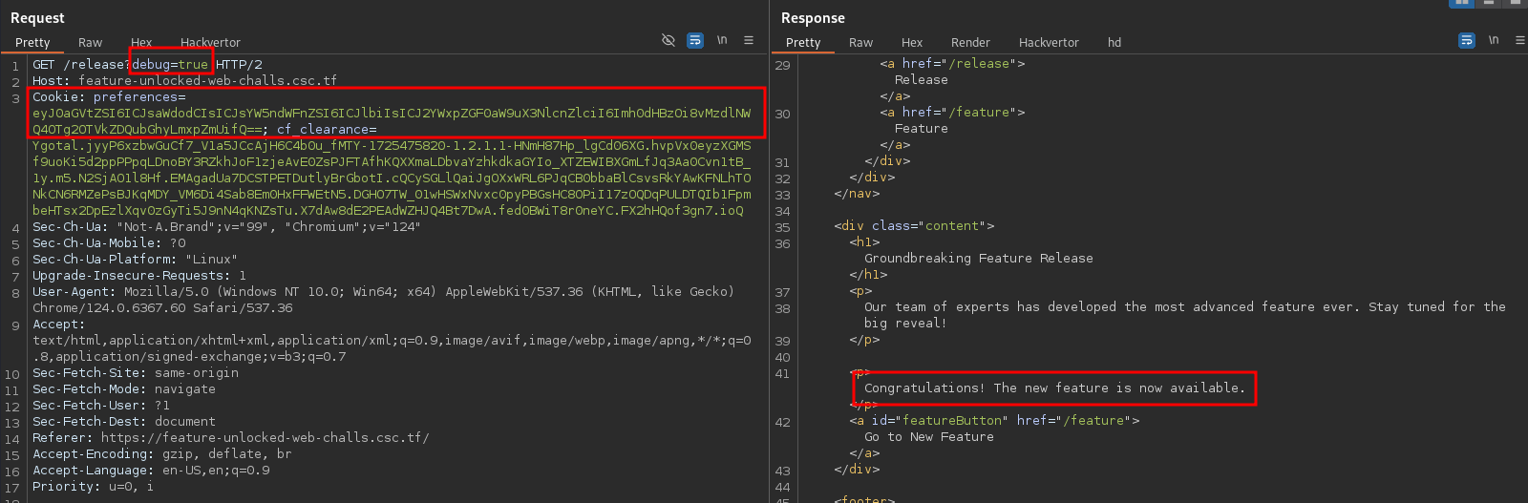Screen dimensions: 1528x503
Task: Click the GET method in request line
Action: pos(44,65)
